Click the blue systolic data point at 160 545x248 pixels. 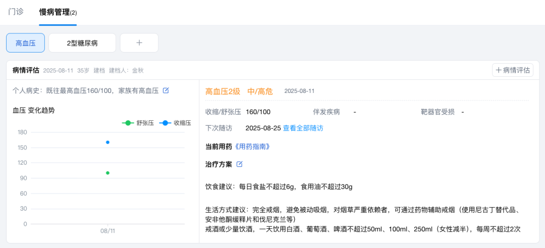(108, 142)
